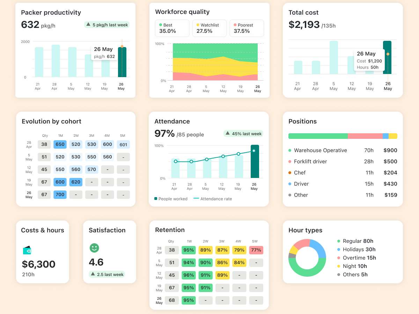Click the retention cell showing 79%
This screenshot has width=419, height=314.
coord(239,250)
